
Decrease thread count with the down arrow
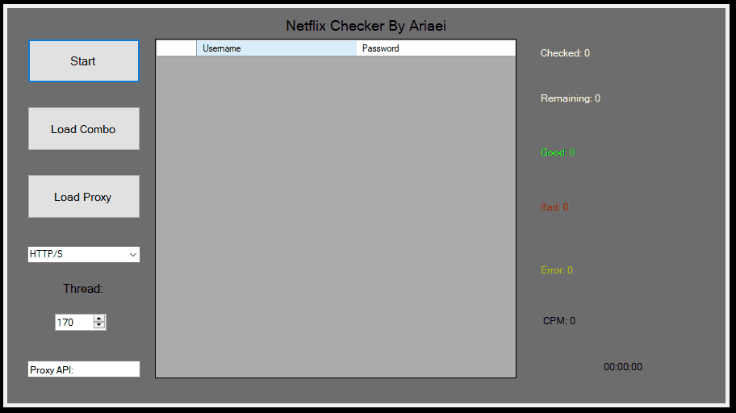click(99, 325)
